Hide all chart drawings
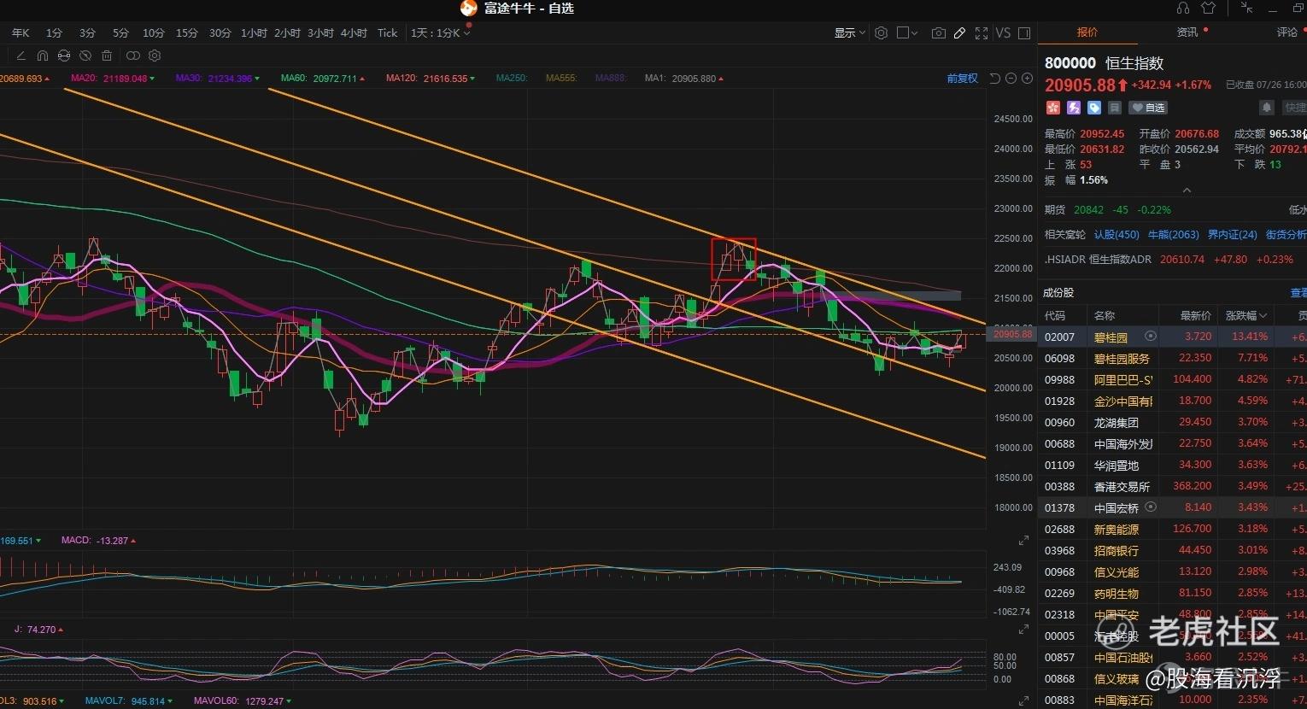The height and width of the screenshot is (709, 1307). [x=85, y=56]
